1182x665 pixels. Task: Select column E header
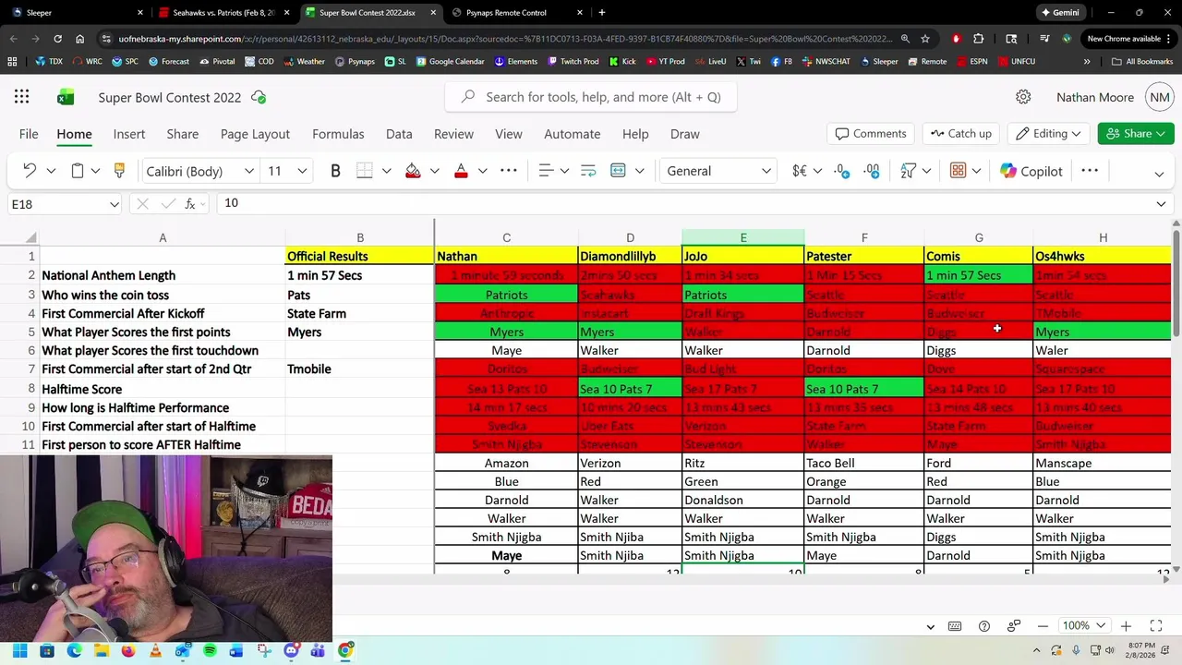pyautogui.click(x=743, y=238)
